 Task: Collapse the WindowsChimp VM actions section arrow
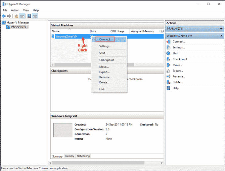(221, 36)
